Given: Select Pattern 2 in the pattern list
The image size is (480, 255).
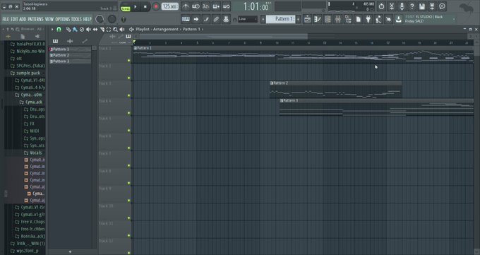Looking at the screenshot, I should (70, 55).
